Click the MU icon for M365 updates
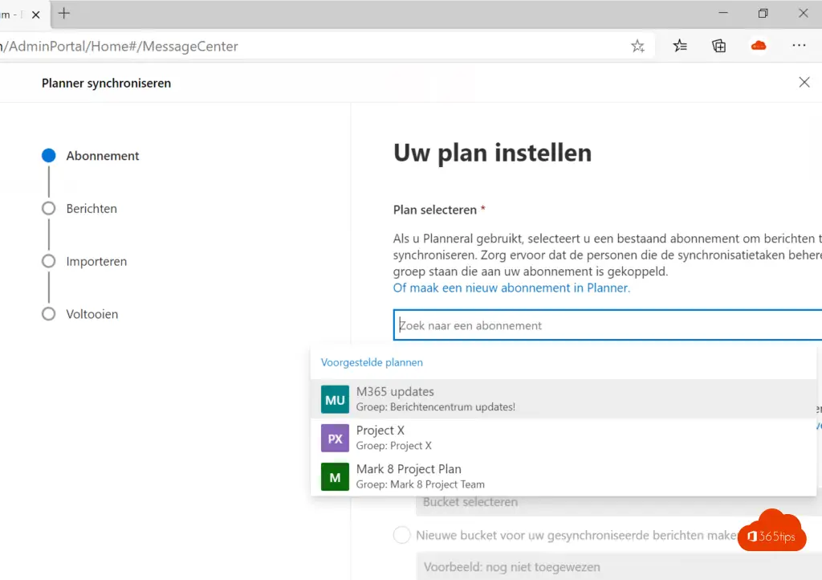 coord(335,399)
